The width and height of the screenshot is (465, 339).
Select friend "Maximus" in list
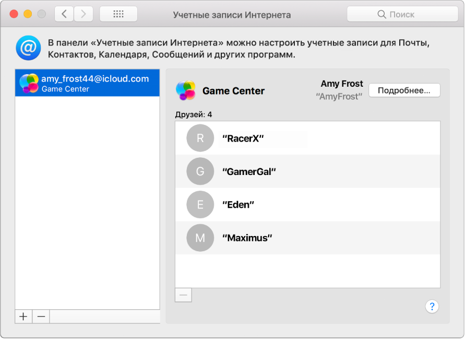coord(307,238)
